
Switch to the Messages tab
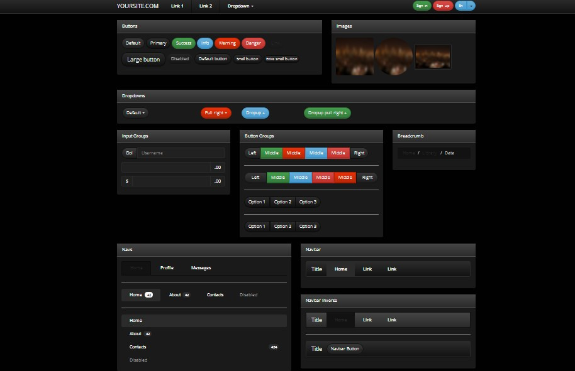click(x=201, y=268)
